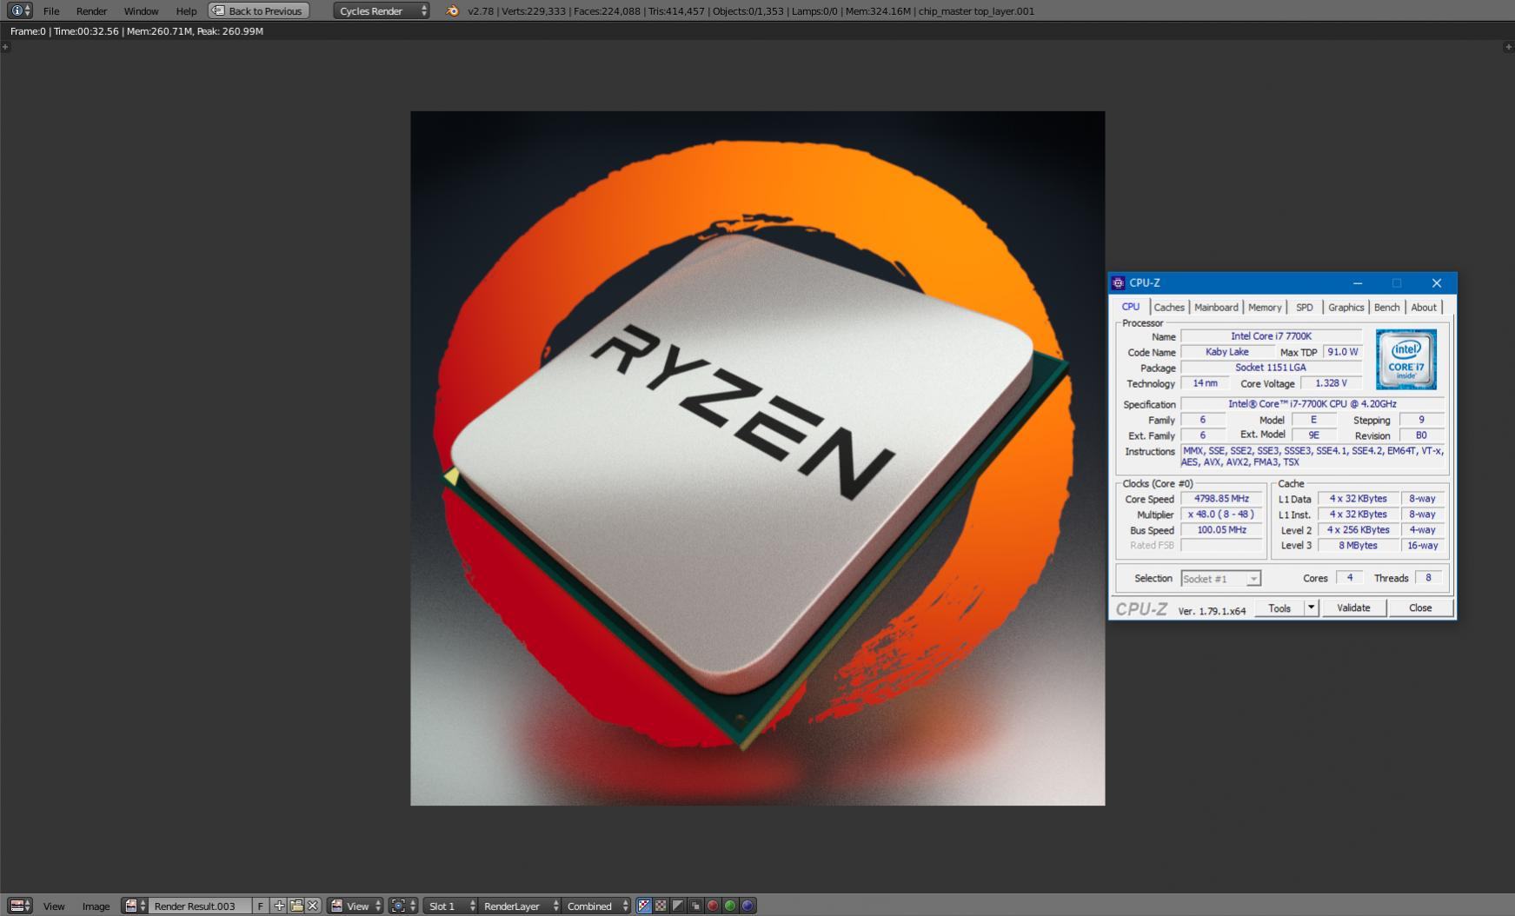Toggle the fake user F button

tap(260, 906)
